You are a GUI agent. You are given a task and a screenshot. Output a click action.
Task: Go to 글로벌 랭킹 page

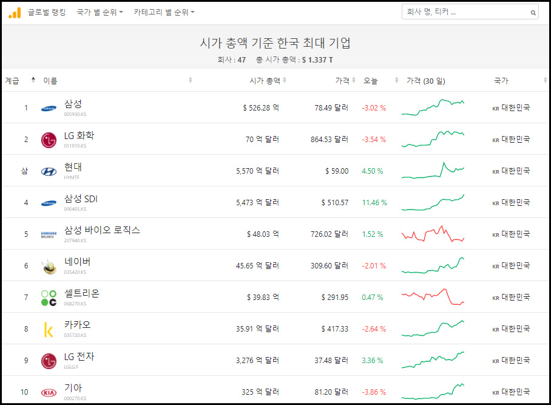[47, 12]
